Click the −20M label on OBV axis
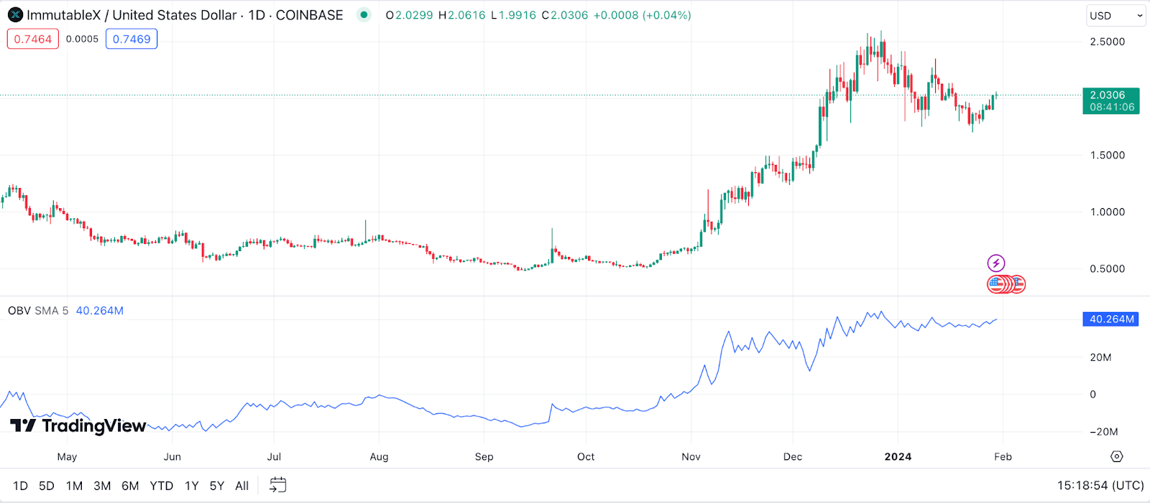The image size is (1150, 503). pyautogui.click(x=1103, y=432)
